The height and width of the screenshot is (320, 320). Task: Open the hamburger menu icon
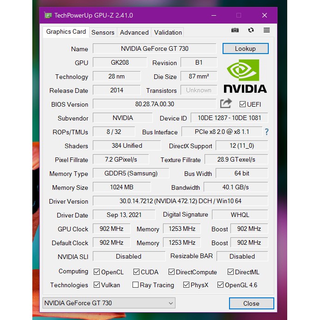[266, 30]
